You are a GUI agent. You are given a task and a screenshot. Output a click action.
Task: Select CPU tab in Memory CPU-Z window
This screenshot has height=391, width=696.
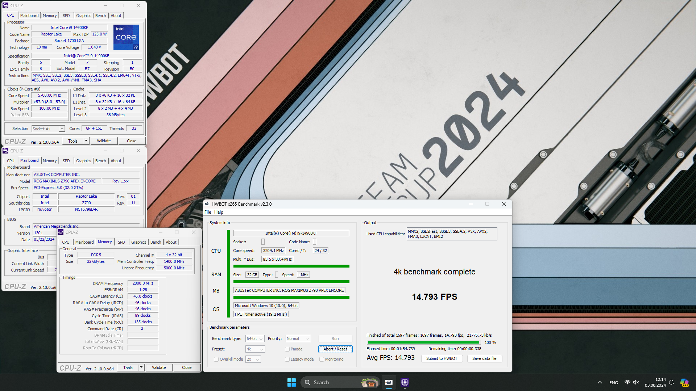pyautogui.click(x=66, y=242)
